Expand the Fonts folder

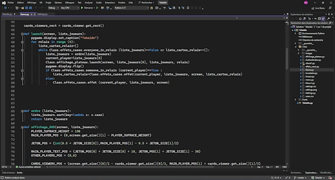(x=296, y=100)
